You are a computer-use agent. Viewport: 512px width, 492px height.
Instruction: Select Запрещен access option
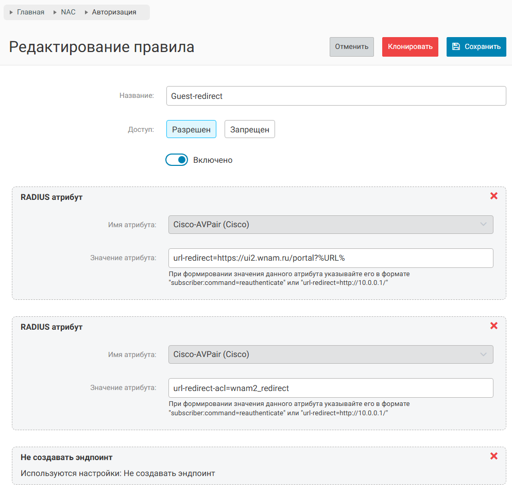tap(249, 130)
